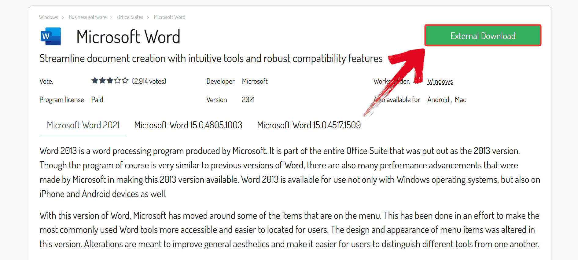The height and width of the screenshot is (260, 578).
Task: Open the Windows breadcrumb link
Action: (49, 17)
